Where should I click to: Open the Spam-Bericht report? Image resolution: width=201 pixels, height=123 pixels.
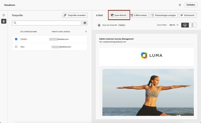click(x=119, y=15)
